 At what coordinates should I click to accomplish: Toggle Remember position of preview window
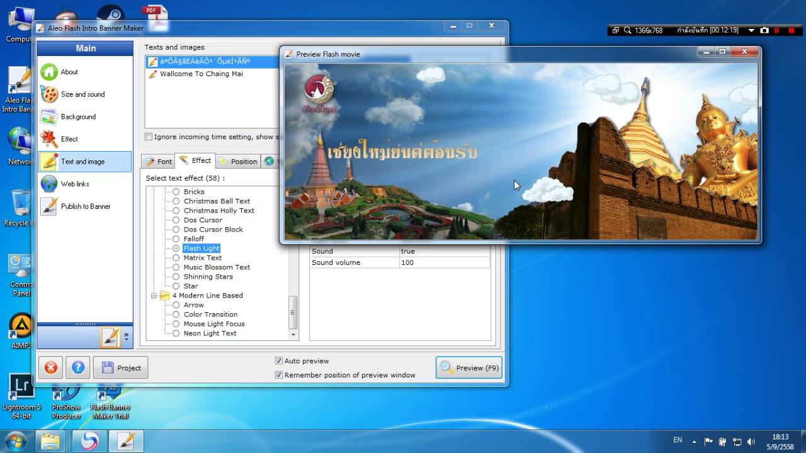[279, 375]
